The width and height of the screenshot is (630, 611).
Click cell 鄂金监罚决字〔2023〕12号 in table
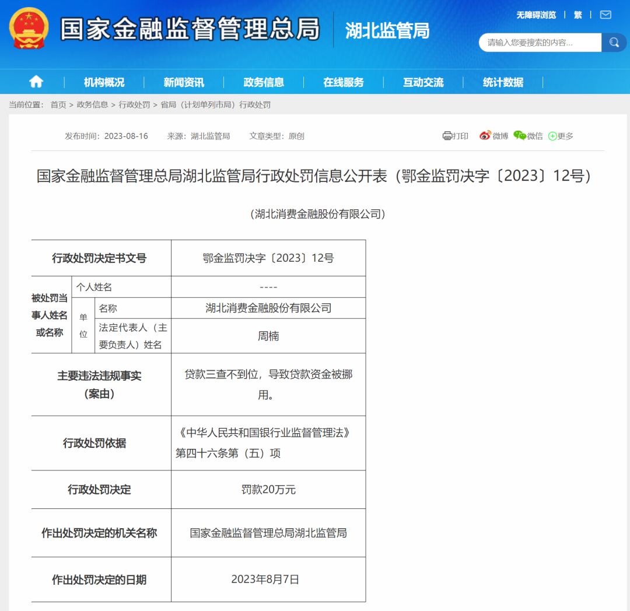(x=268, y=258)
